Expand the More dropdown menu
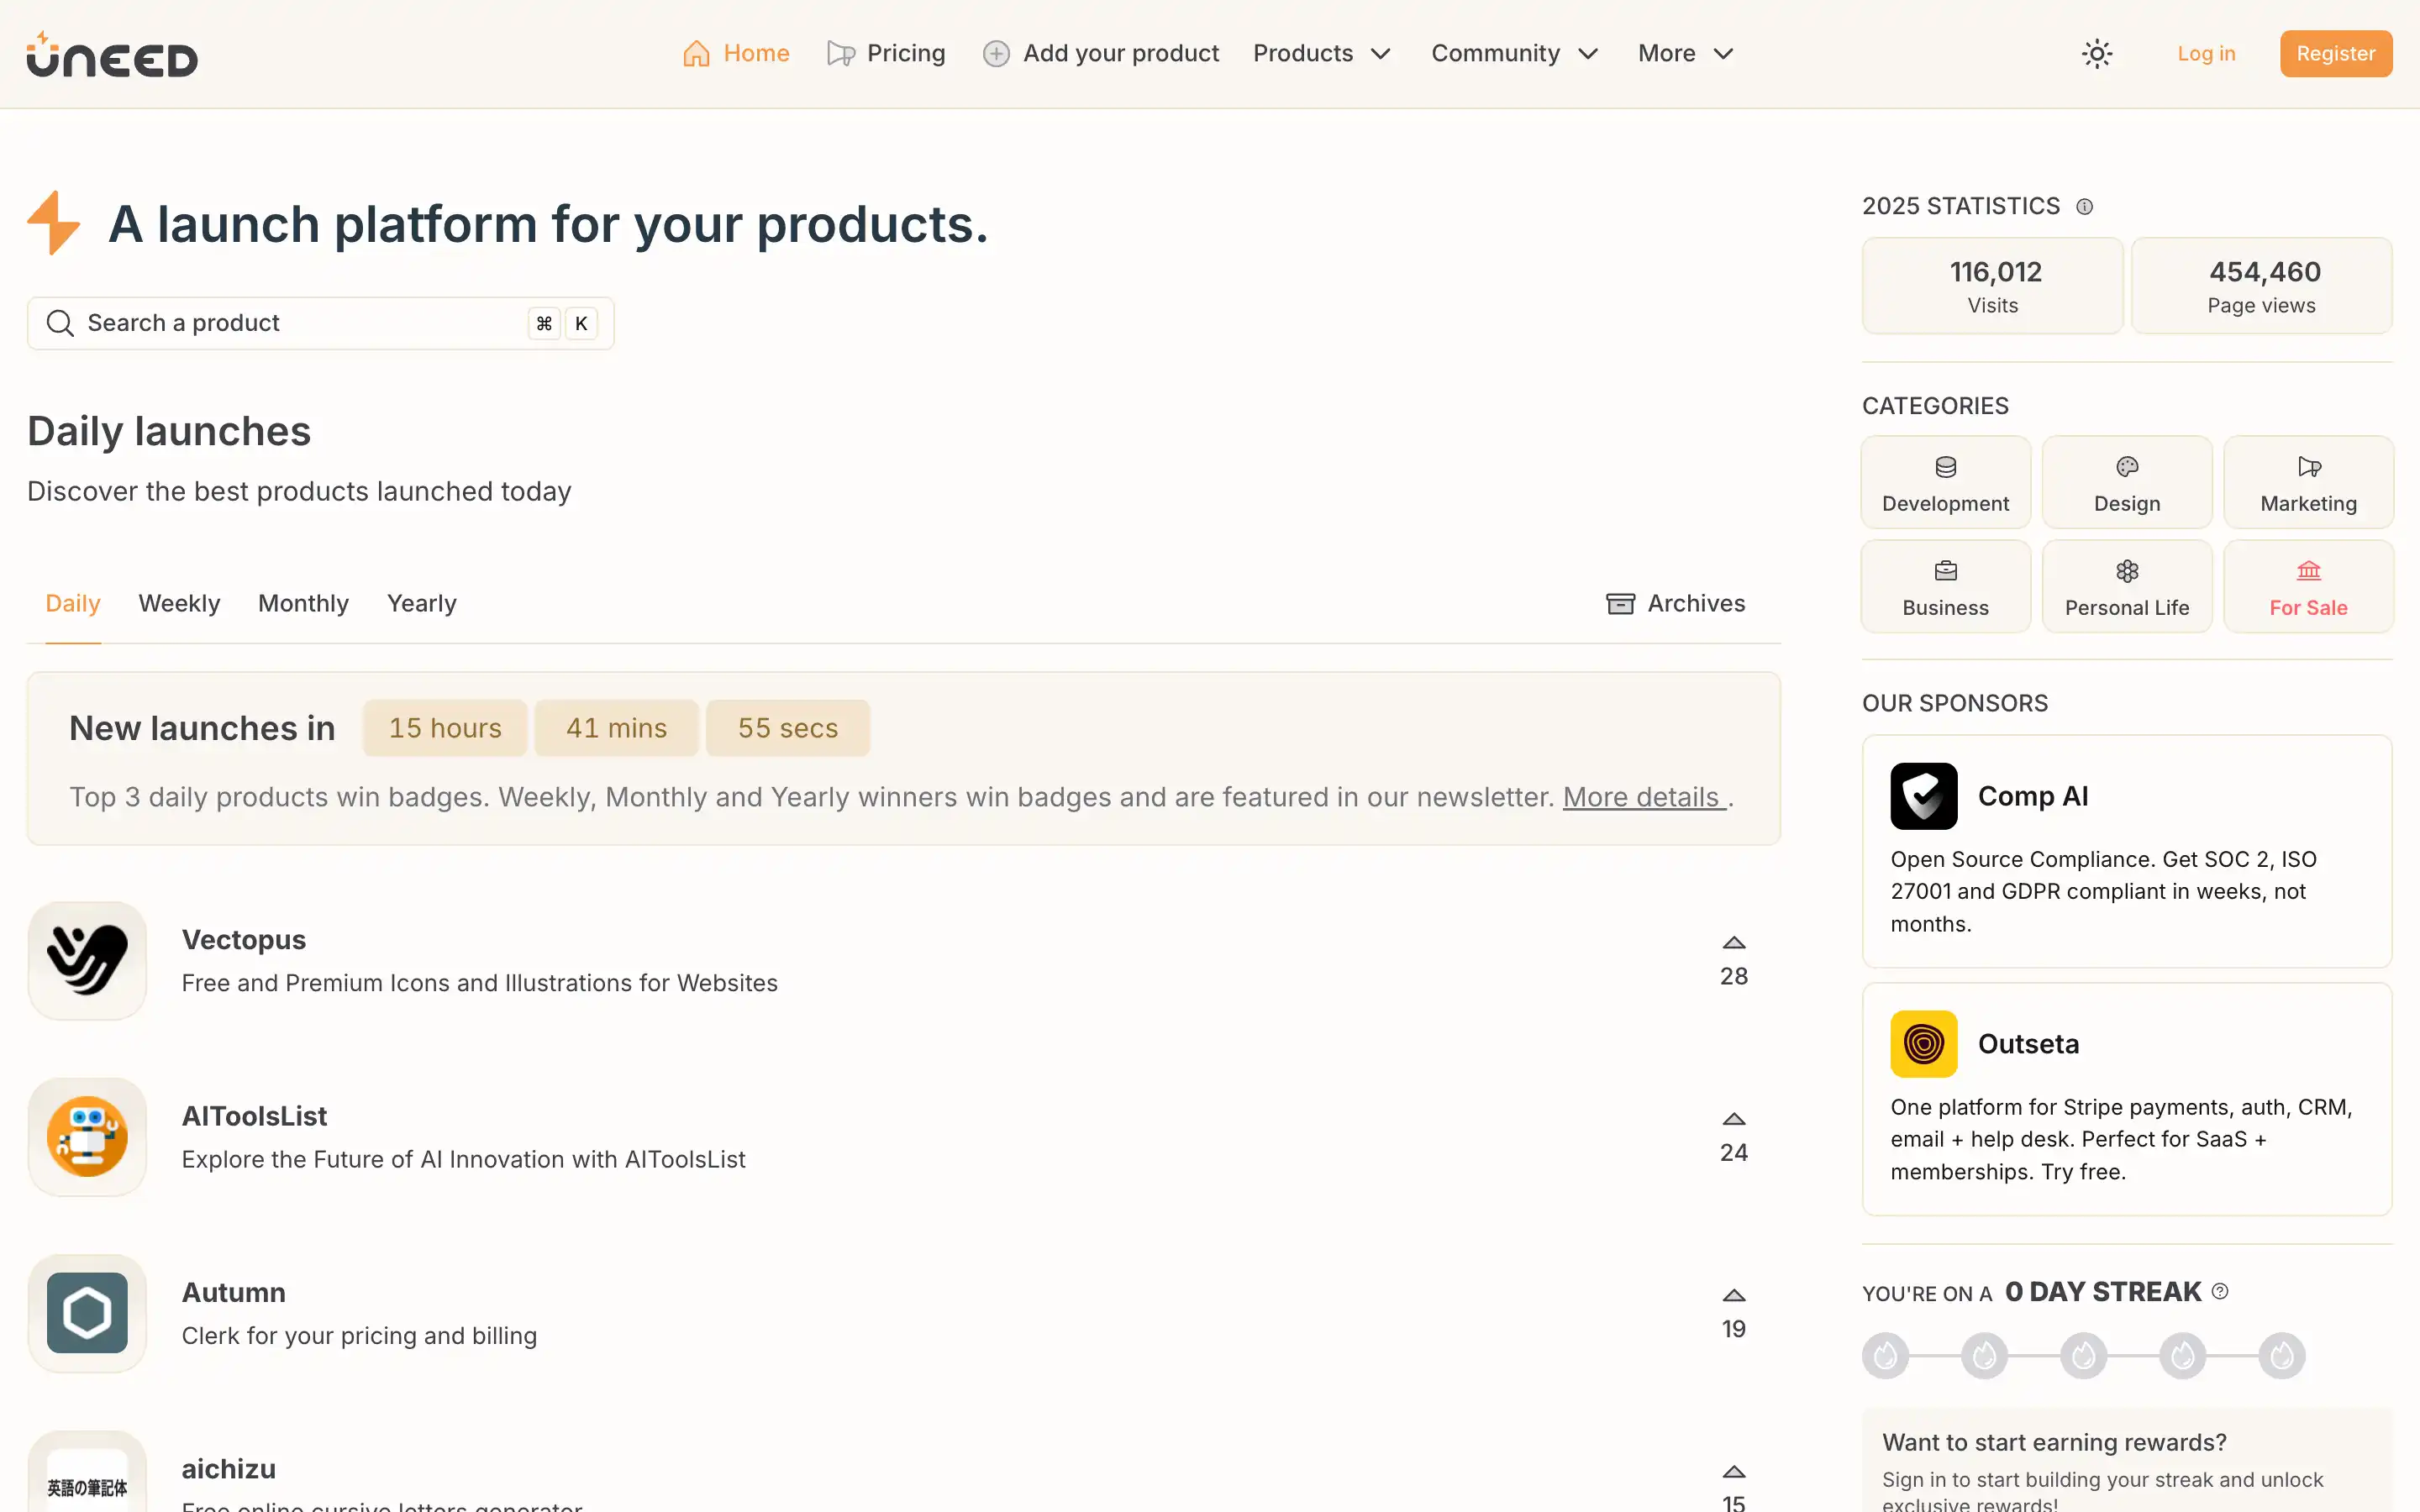 pyautogui.click(x=1685, y=54)
